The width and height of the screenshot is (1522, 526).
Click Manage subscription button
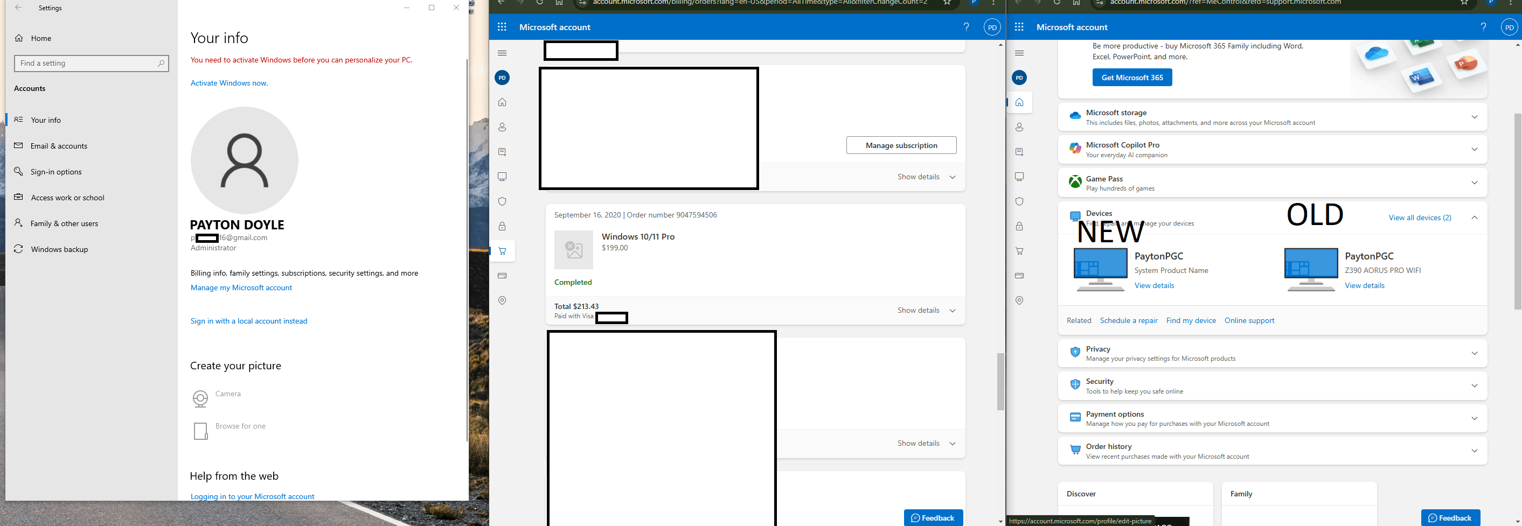pos(901,145)
